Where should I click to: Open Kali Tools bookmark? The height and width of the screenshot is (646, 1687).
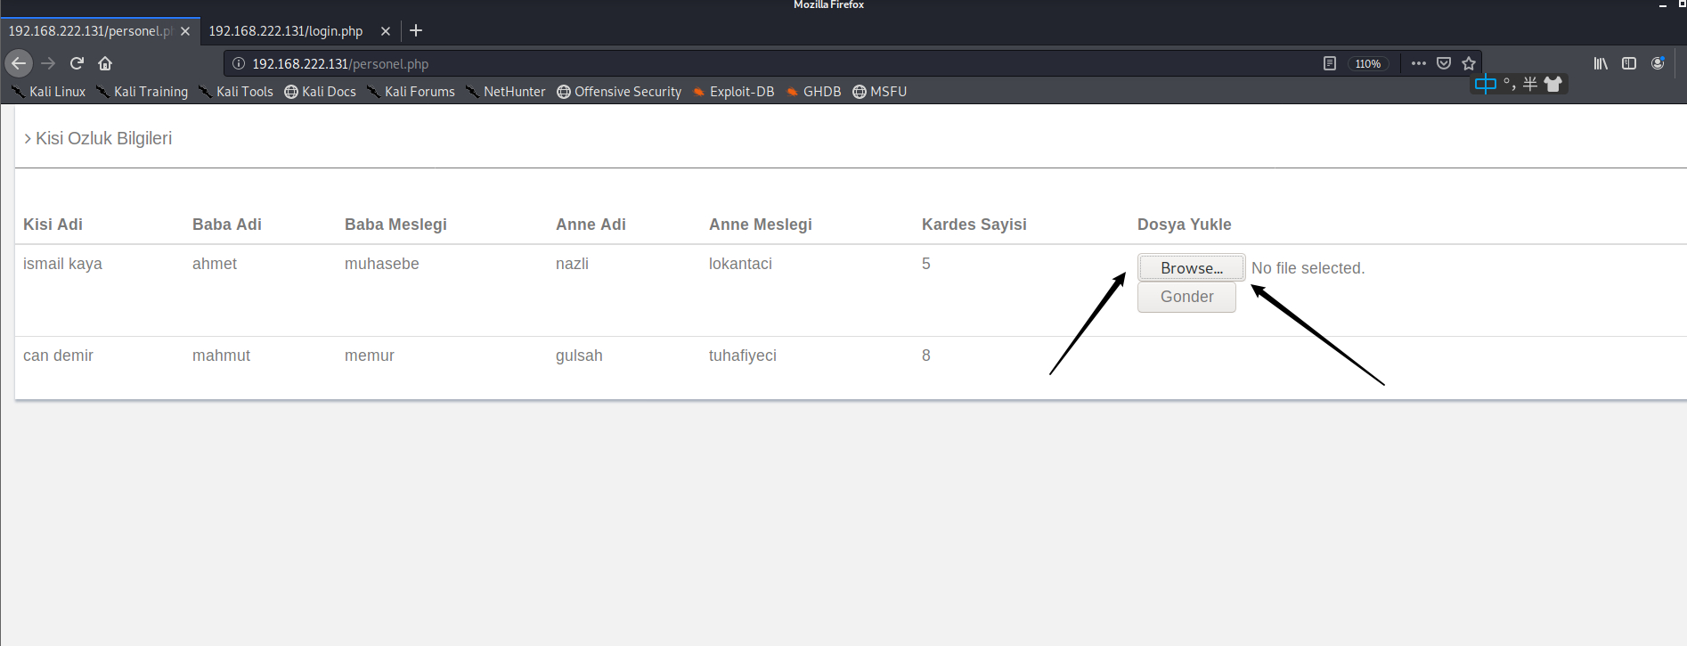click(x=236, y=92)
